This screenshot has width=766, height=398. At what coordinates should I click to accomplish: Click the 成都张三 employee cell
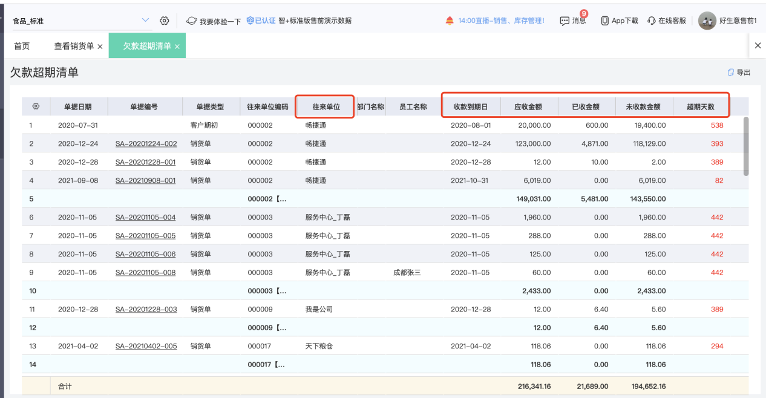(407, 273)
